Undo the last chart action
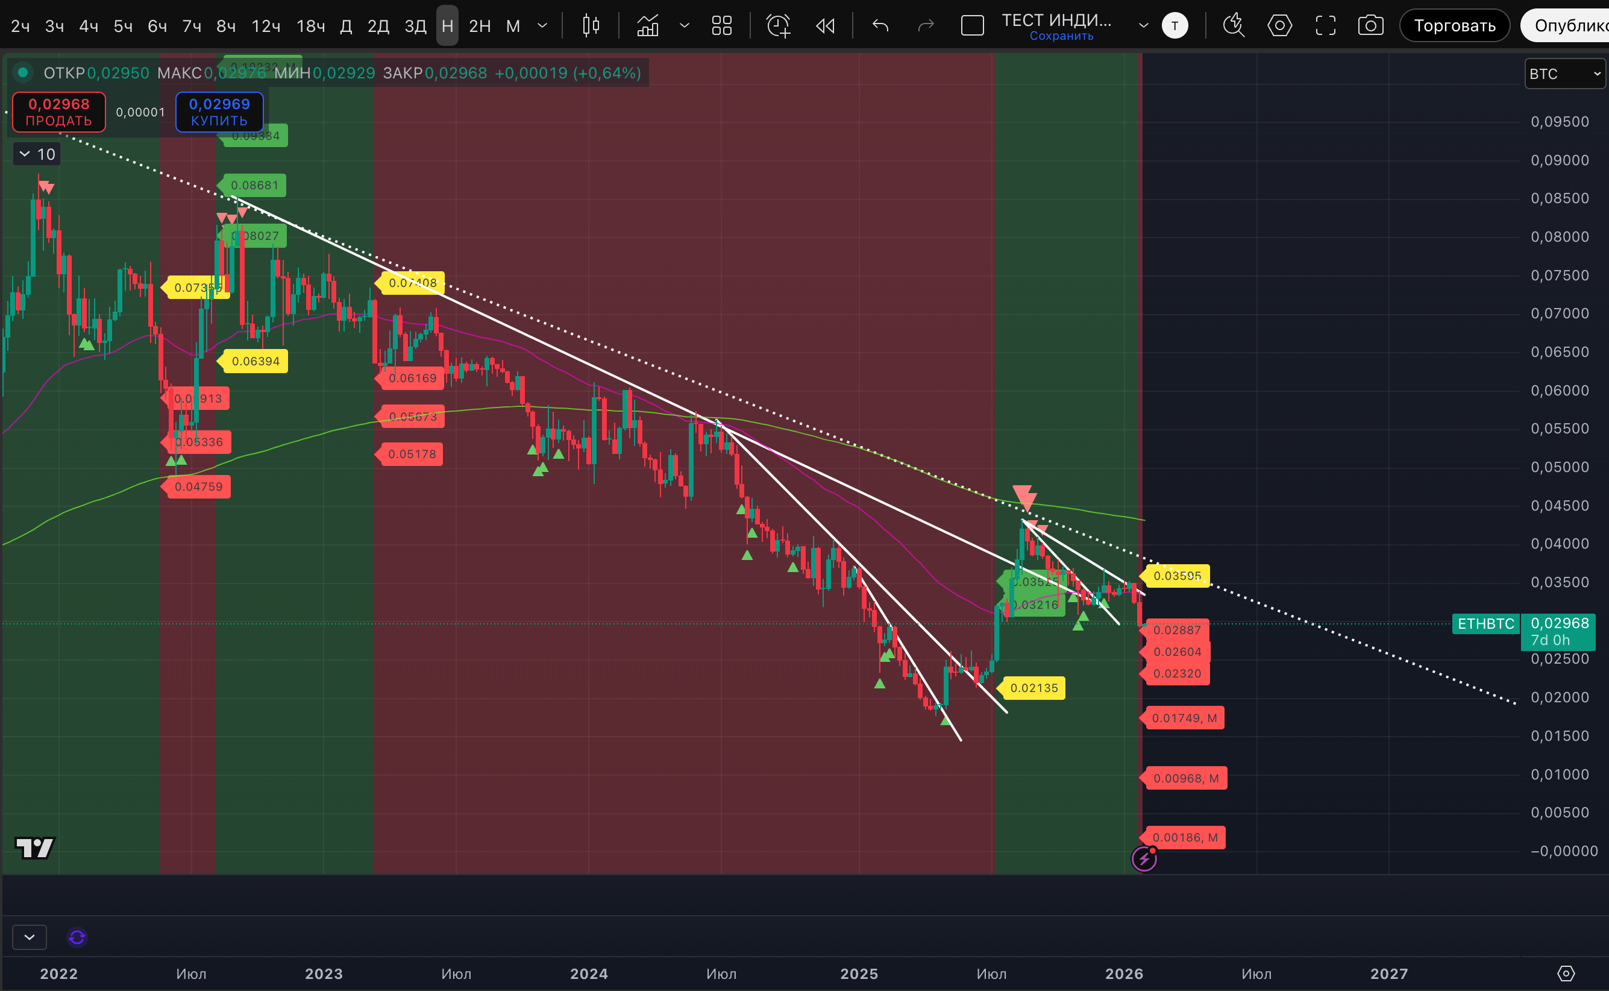This screenshot has width=1609, height=991. point(880,25)
